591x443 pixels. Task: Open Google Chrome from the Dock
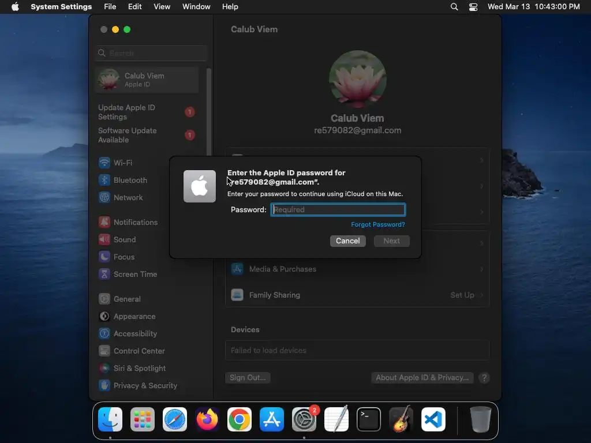240,419
